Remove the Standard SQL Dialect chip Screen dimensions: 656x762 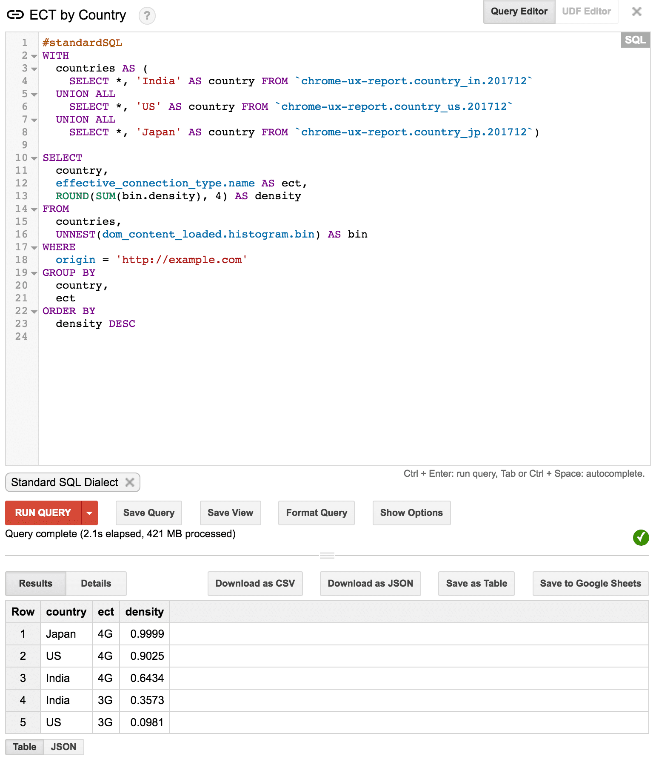coord(130,482)
